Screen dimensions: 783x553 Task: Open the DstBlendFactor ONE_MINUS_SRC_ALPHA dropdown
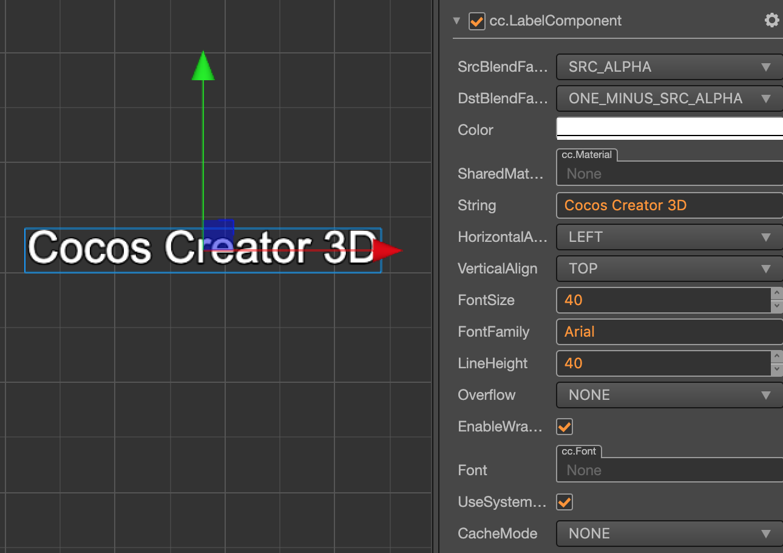point(669,98)
